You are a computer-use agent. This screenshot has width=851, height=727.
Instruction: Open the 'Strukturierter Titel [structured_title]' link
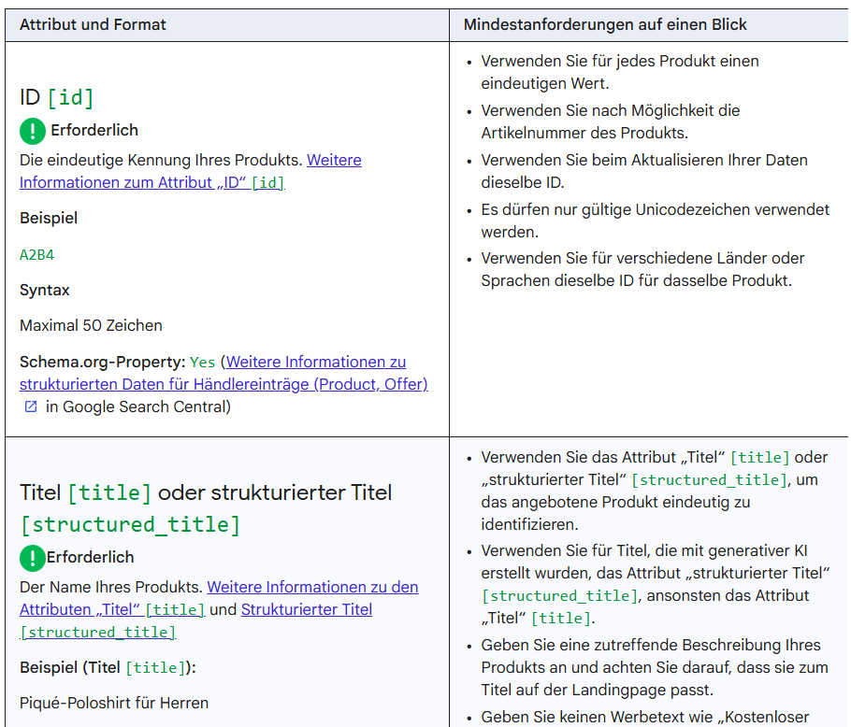click(196, 620)
